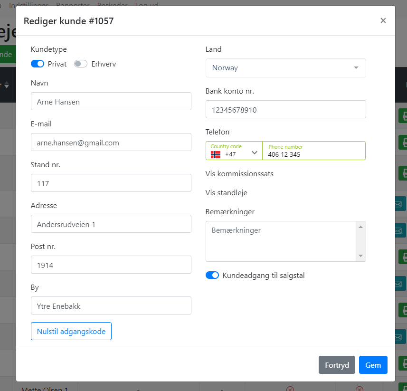Click the Bemærkninger scrollbar down arrow
This screenshot has height=391, width=407.
(361, 256)
